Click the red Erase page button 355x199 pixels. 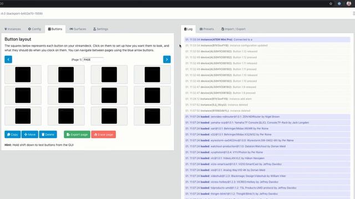[x=104, y=134]
